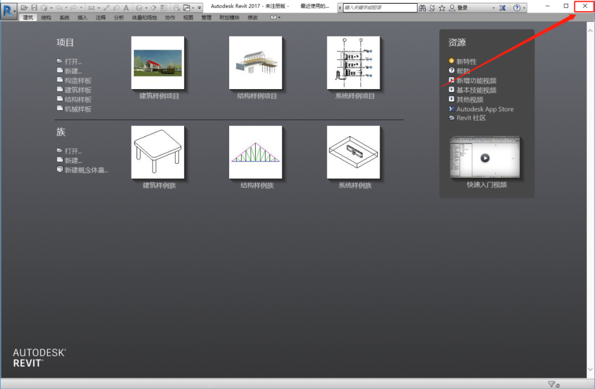595x389 pixels.
Task: Click the binoculars search icon
Action: (x=423, y=8)
